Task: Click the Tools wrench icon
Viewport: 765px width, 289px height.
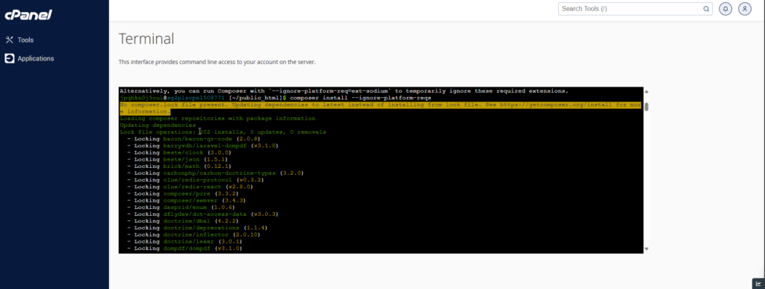Action: [9, 40]
